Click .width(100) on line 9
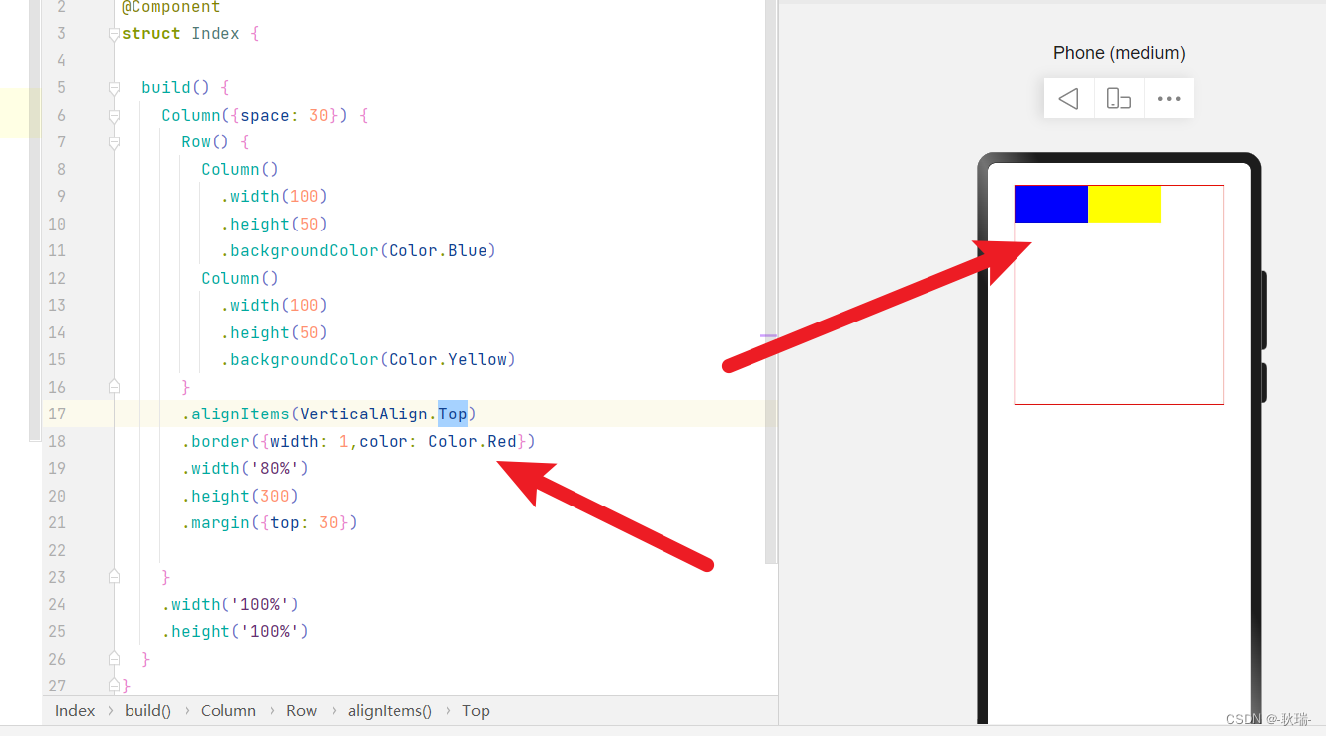1326x736 pixels. click(x=275, y=197)
